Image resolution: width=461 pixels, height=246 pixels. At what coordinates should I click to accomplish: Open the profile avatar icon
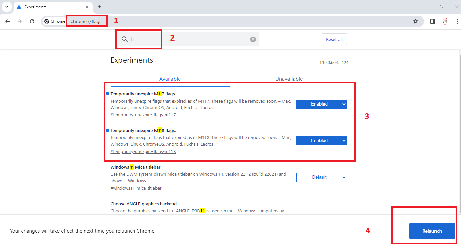(x=445, y=21)
